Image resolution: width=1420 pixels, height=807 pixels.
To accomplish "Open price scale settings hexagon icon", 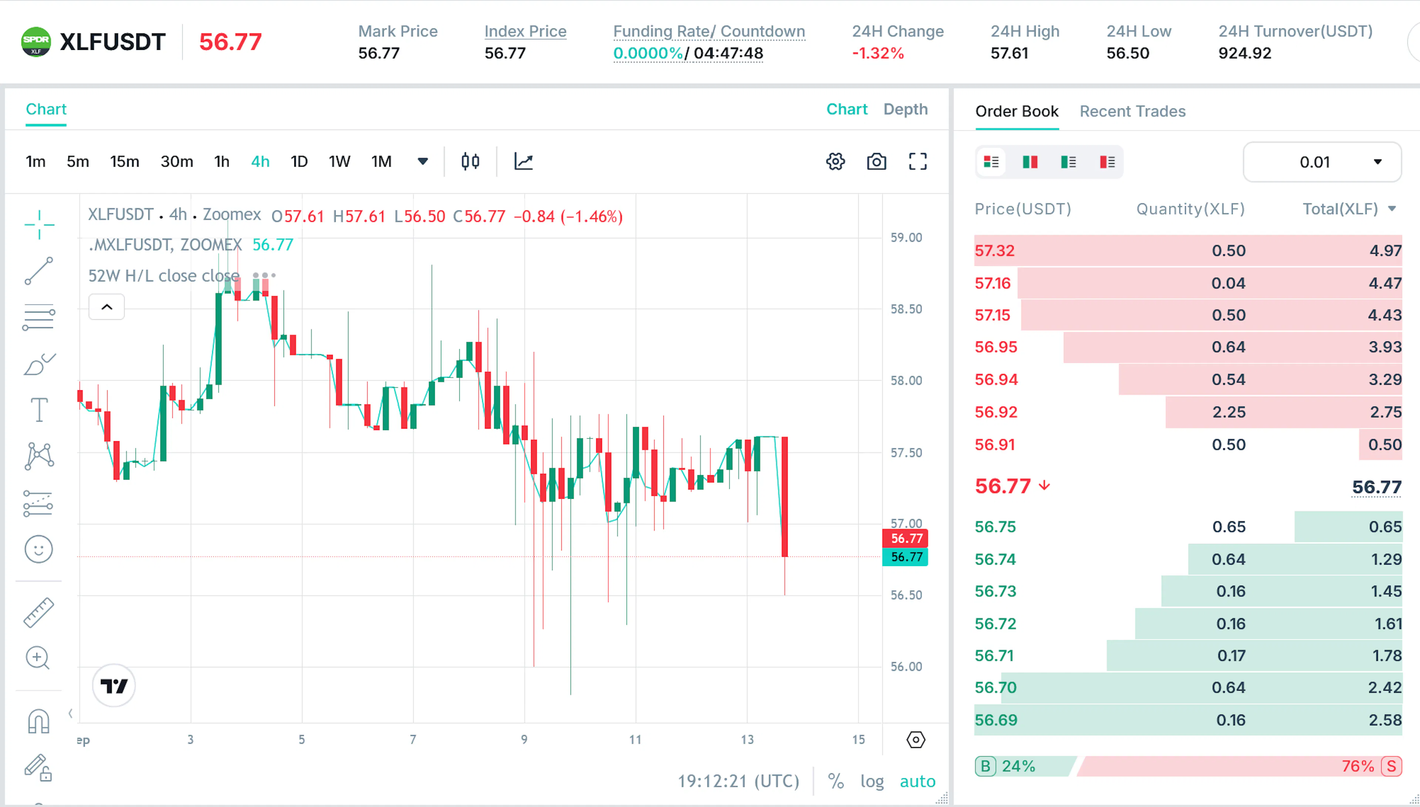I will coord(916,739).
